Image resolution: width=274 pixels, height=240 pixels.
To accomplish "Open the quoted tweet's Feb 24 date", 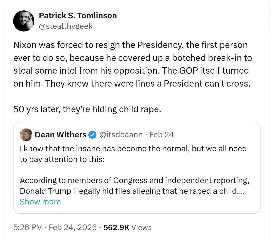I will point(162,135).
